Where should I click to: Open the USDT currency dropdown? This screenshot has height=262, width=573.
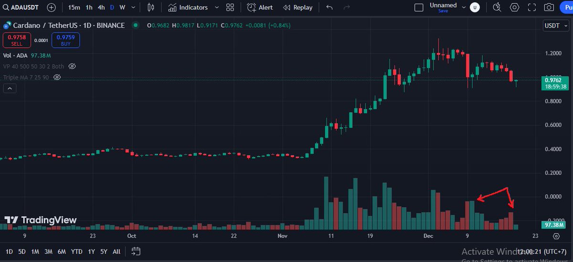[555, 26]
